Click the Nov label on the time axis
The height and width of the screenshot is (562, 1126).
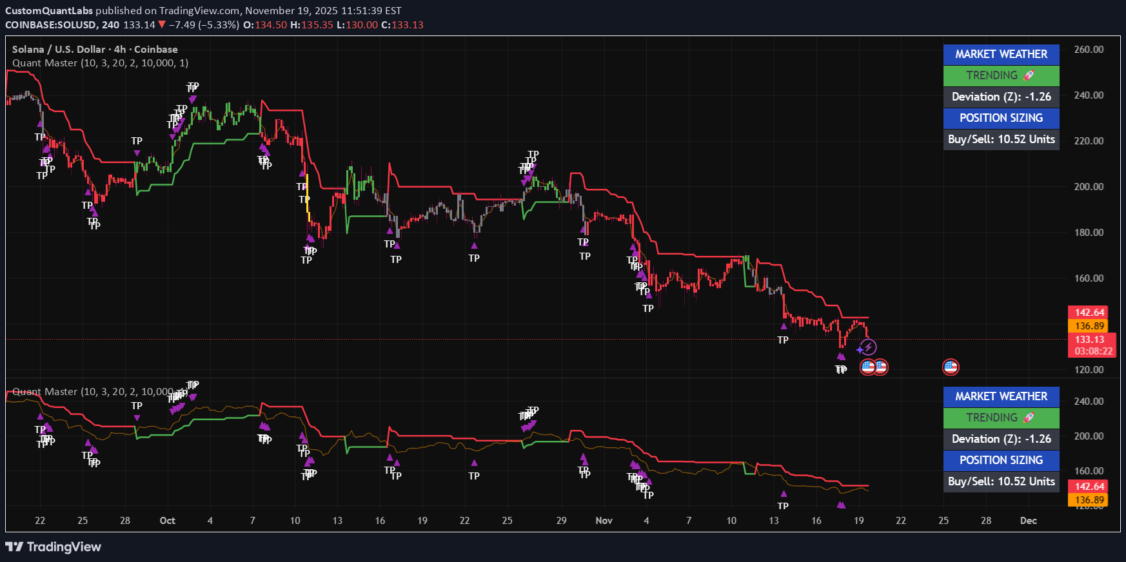click(604, 521)
